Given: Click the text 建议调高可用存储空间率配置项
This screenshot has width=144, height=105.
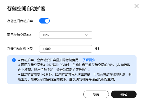Looking at the screenshot, I should pos(92,79).
